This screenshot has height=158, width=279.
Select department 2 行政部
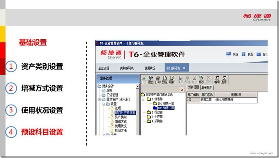[x=157, y=112]
